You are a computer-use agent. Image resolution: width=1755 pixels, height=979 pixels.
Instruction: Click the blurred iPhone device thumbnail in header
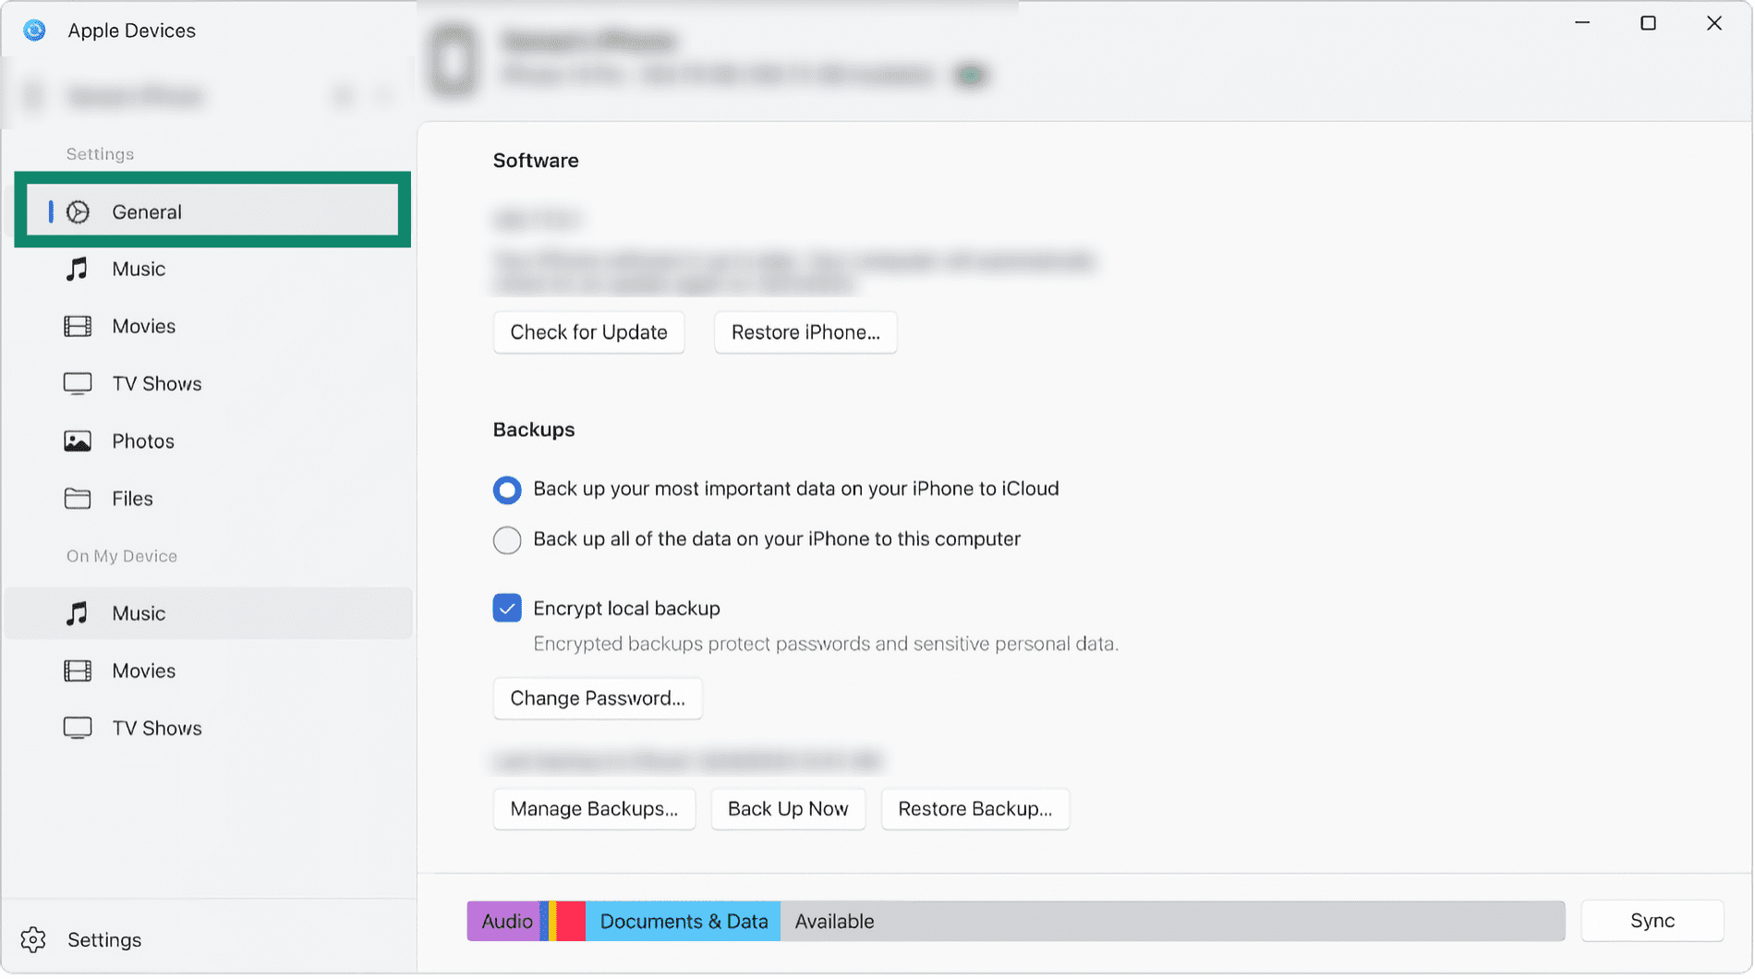pyautogui.click(x=454, y=61)
